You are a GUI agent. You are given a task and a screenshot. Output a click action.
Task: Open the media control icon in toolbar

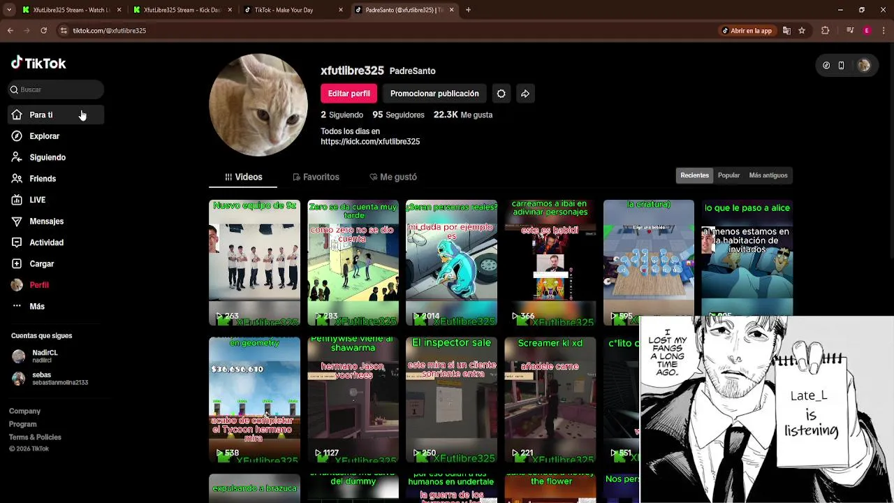(x=850, y=31)
